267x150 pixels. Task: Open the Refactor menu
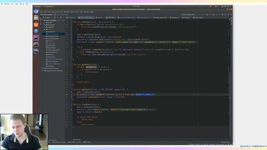67,12
